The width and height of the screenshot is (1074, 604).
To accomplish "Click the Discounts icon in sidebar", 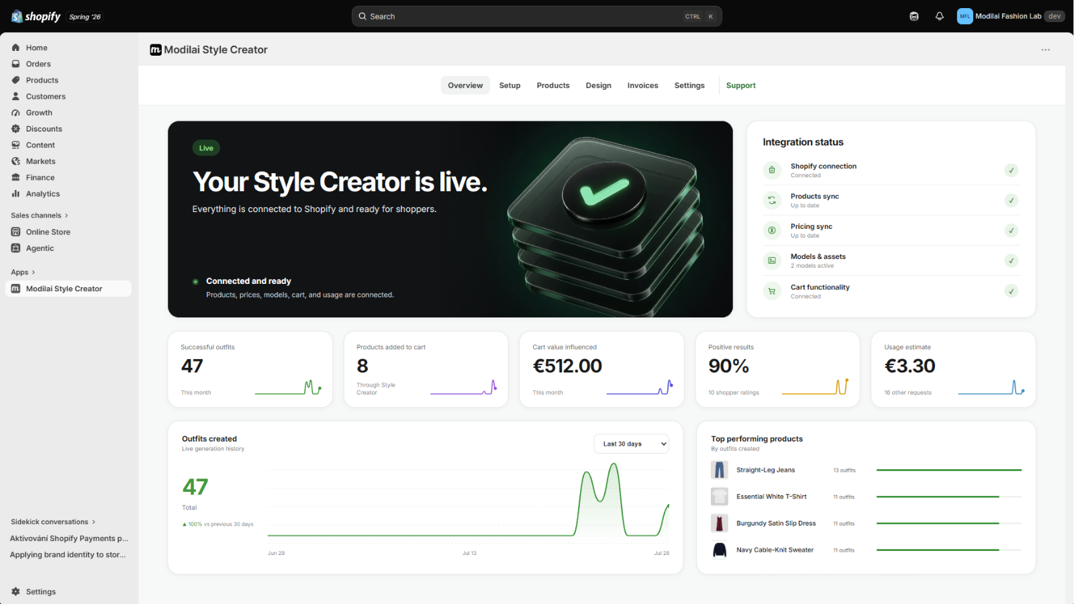I will click(15, 129).
